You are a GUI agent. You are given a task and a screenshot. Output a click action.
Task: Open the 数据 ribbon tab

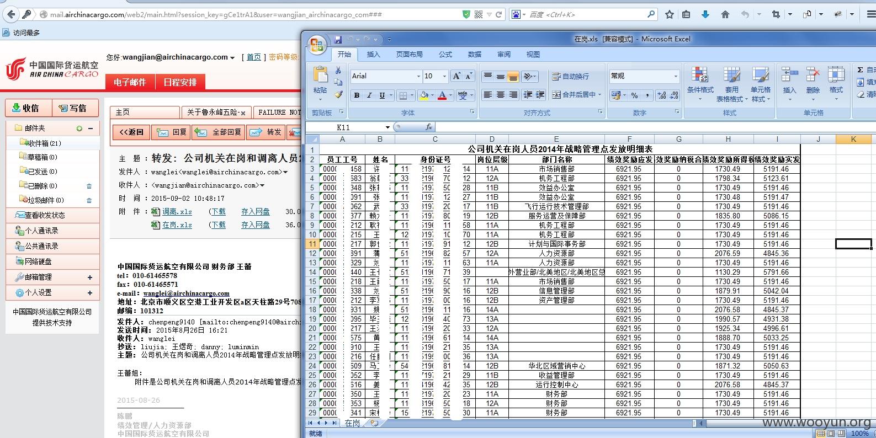click(475, 54)
